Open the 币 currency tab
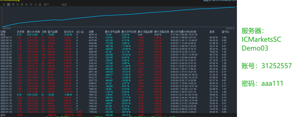Screen dimensions: 298x117 (31, 5)
